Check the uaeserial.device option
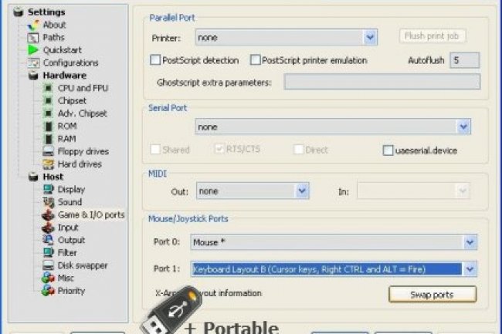Viewport: 502px width, 334px height. pyautogui.click(x=388, y=150)
